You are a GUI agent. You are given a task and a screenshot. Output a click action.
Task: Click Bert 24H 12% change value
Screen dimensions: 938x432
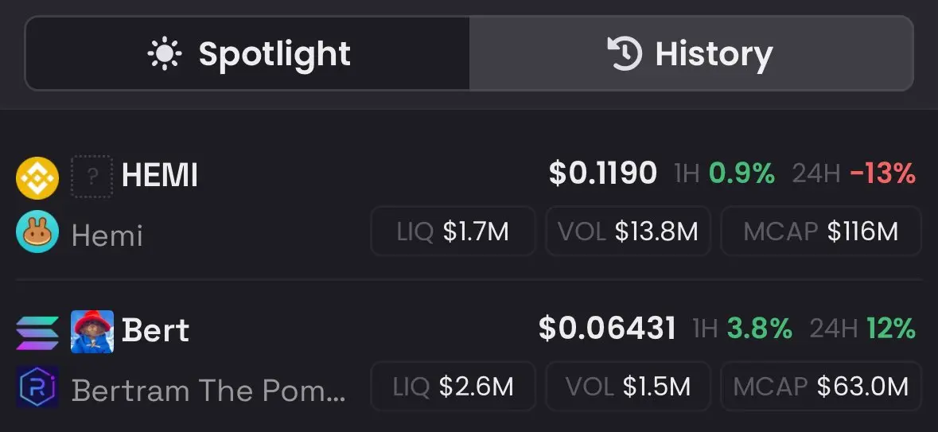click(891, 329)
